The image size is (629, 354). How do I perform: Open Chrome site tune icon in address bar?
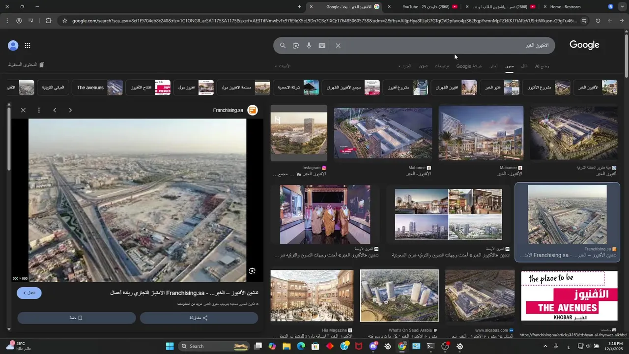584,21
